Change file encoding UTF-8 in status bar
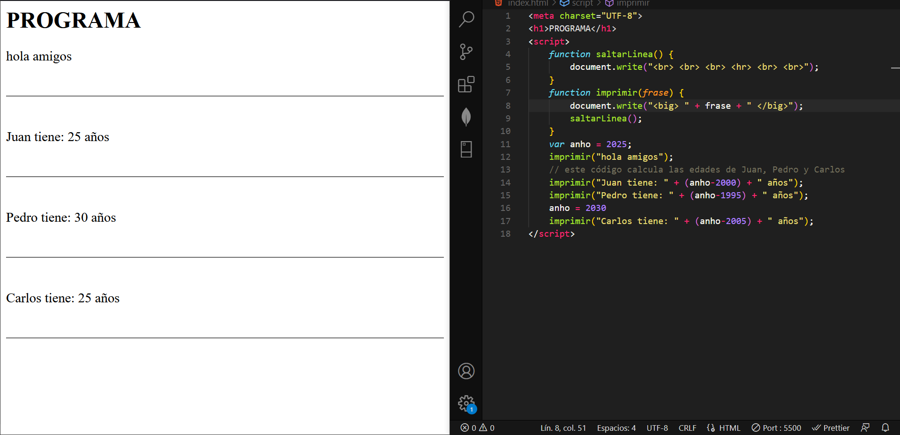 [657, 428]
